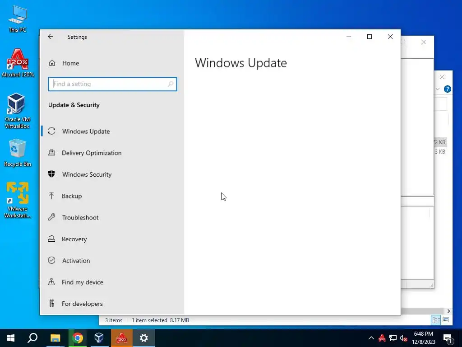Click the For developers tools icon
Image resolution: width=462 pixels, height=347 pixels.
point(51,303)
